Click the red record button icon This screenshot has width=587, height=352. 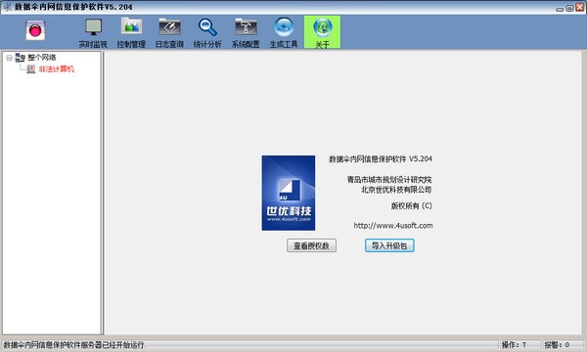pyautogui.click(x=35, y=30)
